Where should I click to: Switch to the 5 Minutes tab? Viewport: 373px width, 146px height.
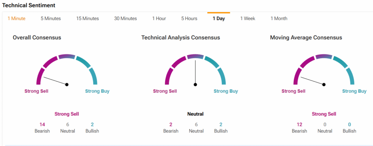(51, 19)
